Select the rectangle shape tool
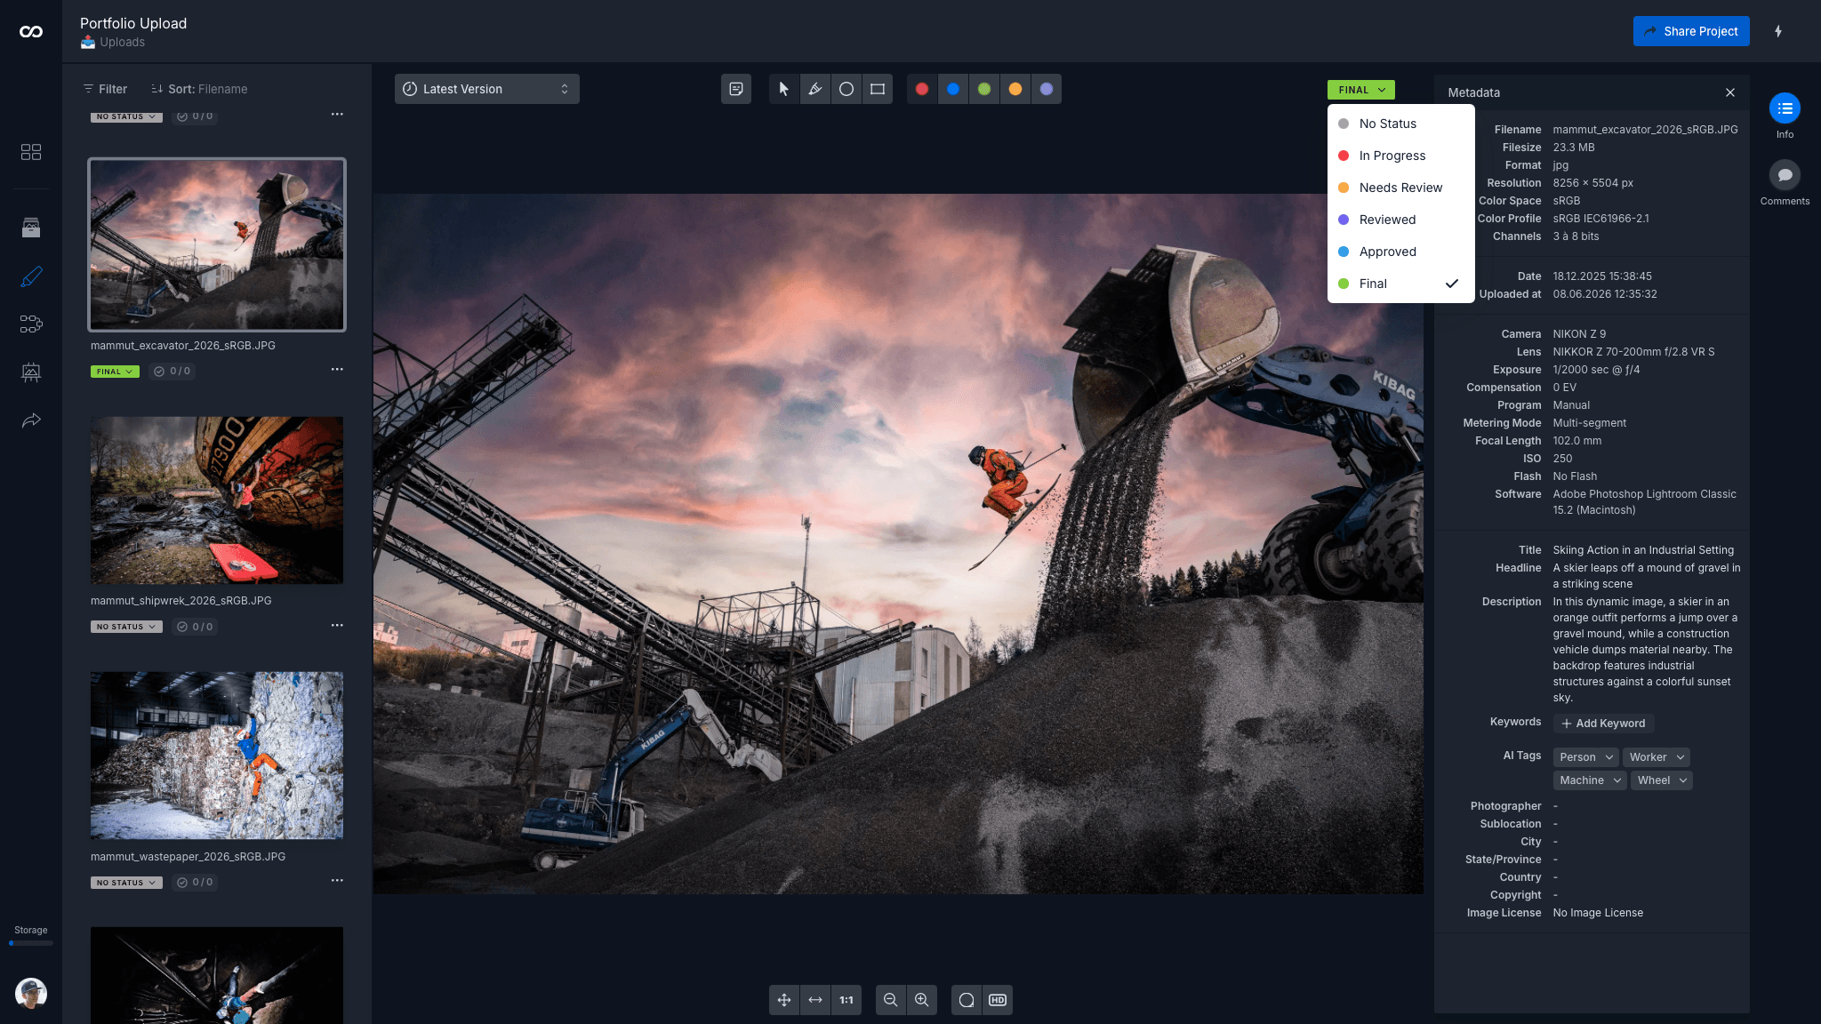1821x1024 pixels. (x=878, y=89)
